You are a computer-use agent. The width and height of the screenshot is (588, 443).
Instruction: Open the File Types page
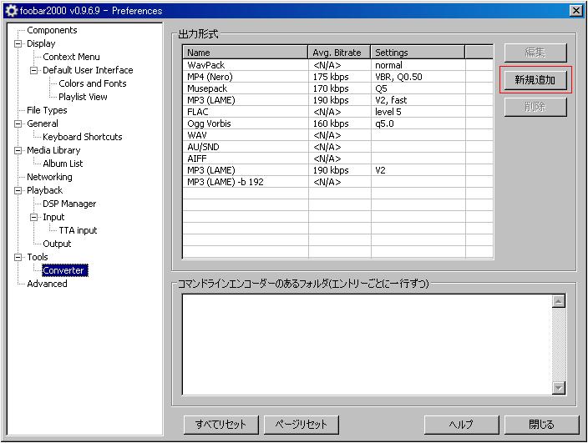(x=47, y=110)
